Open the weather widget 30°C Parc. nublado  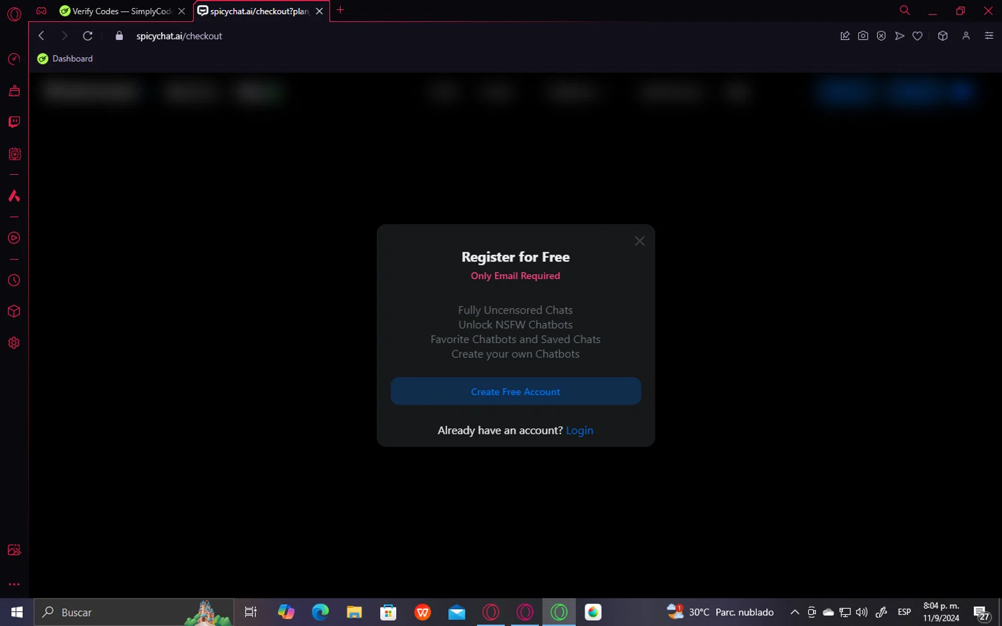720,612
